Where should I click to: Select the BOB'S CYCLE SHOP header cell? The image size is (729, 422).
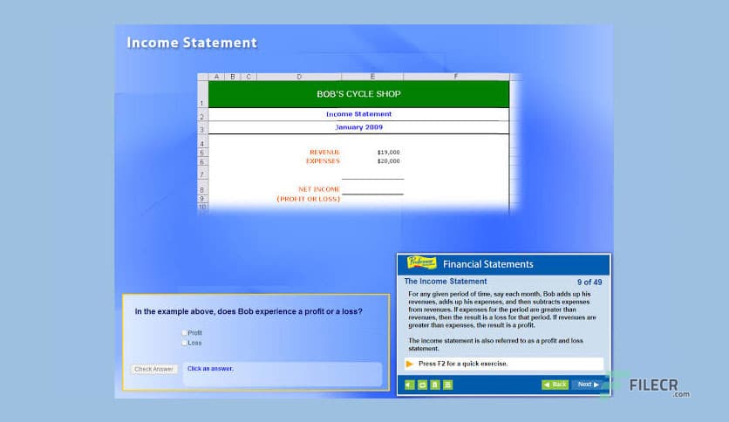358,94
